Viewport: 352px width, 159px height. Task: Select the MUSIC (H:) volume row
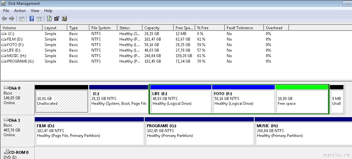tap(17, 56)
